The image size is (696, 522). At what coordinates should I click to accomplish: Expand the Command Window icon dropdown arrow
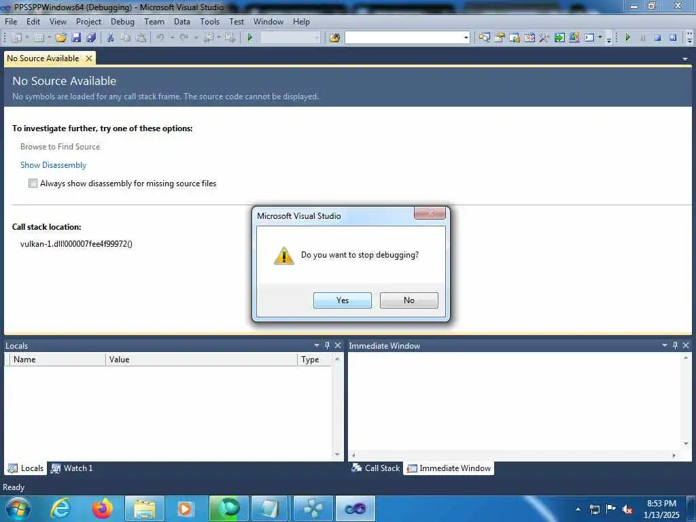(x=600, y=38)
